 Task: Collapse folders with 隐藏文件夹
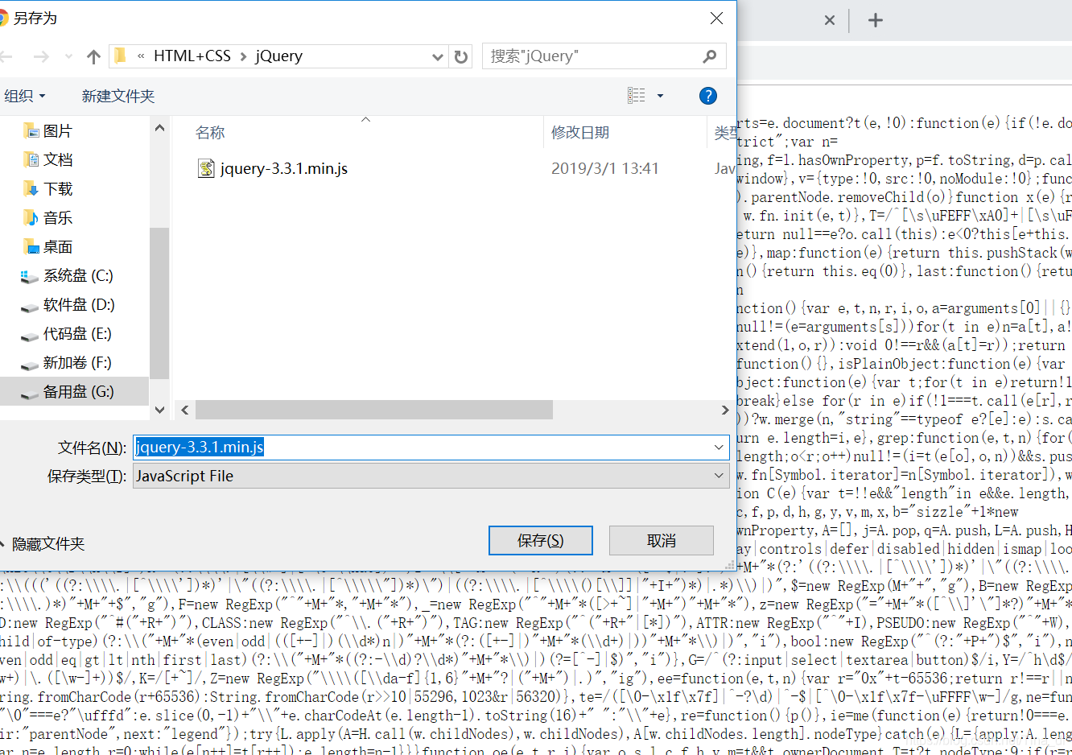[x=42, y=544]
